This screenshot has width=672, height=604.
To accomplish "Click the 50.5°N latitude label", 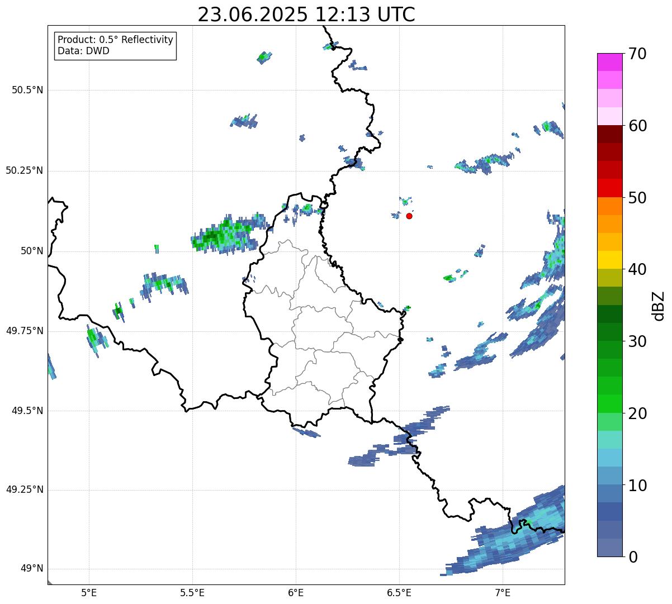I will (x=28, y=90).
